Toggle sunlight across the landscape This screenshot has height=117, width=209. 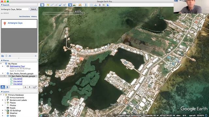click(x=74, y=5)
